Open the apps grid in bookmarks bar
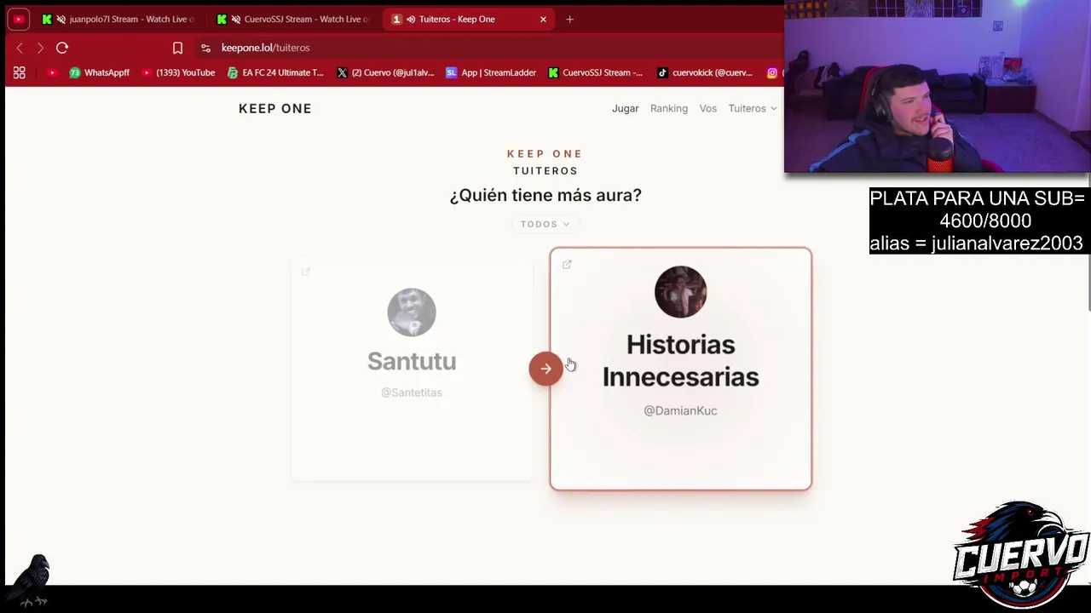This screenshot has height=613, width=1091. point(19,72)
